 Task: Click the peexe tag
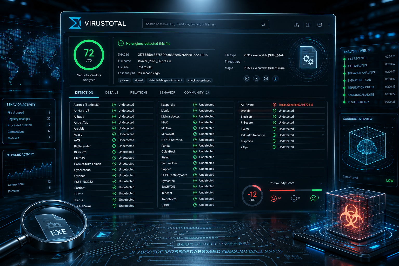pos(124,81)
